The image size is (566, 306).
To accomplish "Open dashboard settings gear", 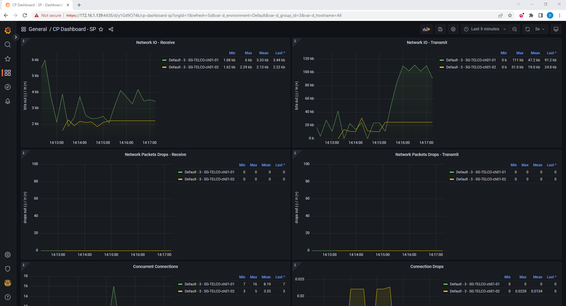I will click(x=453, y=29).
